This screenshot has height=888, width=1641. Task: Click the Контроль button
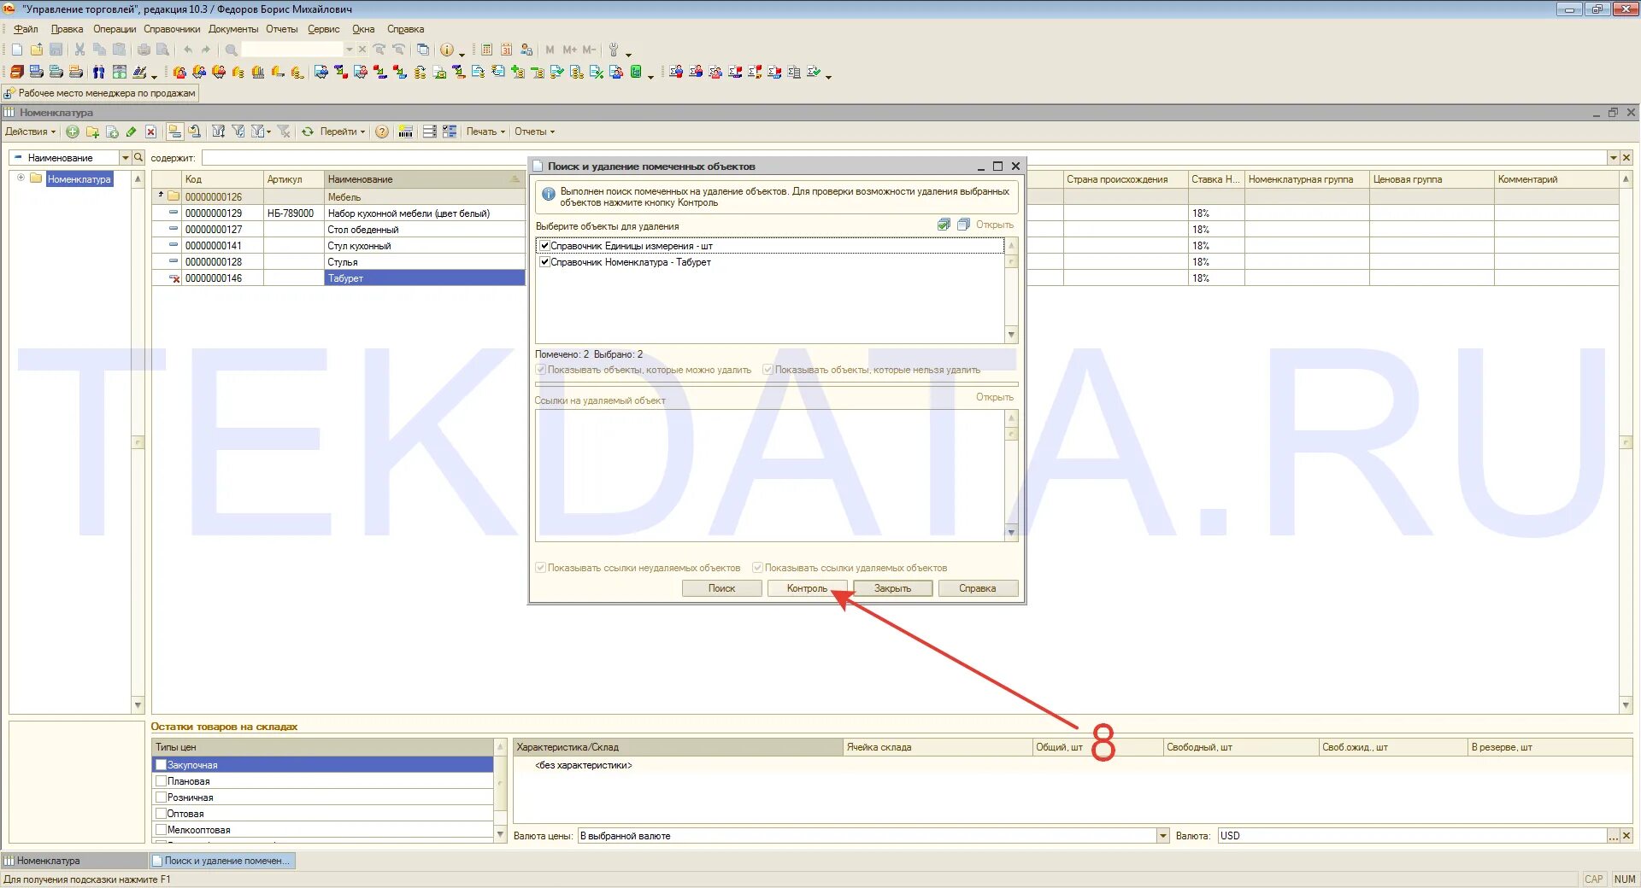(807, 588)
